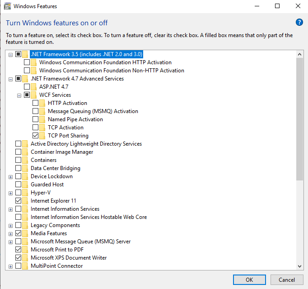The width and height of the screenshot is (308, 289).
Task: Enable the Hyper-V checkbox
Action: click(x=18, y=192)
